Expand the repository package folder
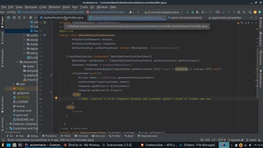This screenshot has height=148, width=263. tap(24, 49)
